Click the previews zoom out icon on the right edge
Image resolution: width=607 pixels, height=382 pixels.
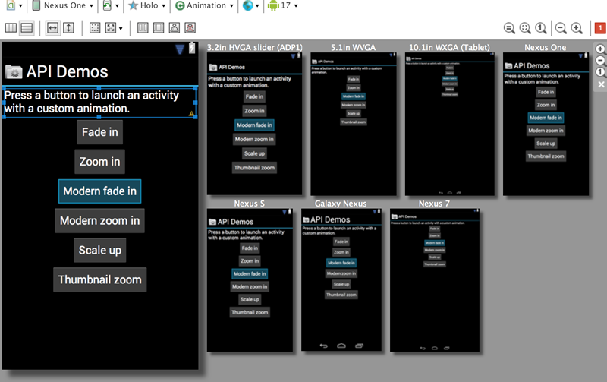point(600,61)
